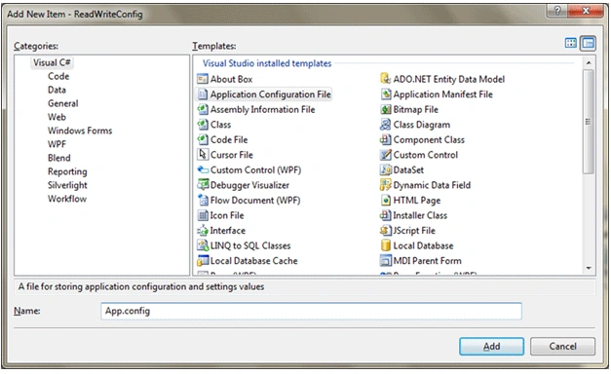Choose the MDI Parent Form icon
Image resolution: width=611 pixels, height=374 pixels.
(385, 261)
